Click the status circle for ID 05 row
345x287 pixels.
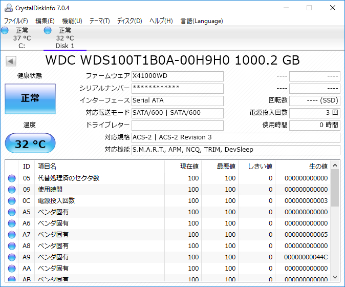pyautogui.click(x=12, y=178)
